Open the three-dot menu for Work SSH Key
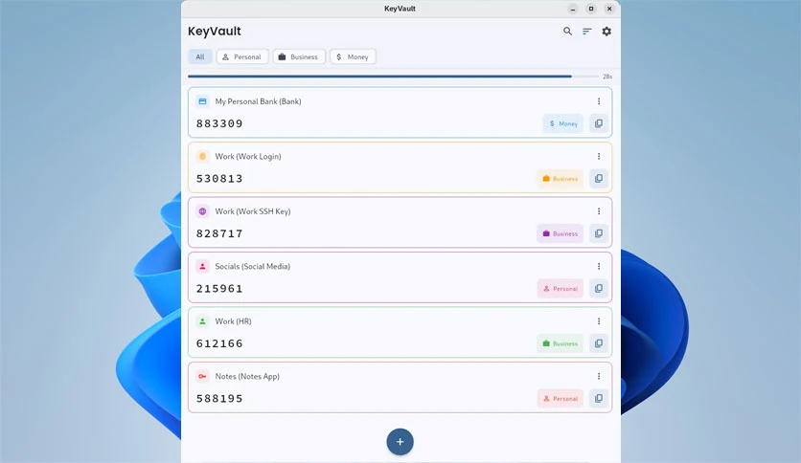Screen dimensions: 801x463 point(599,211)
